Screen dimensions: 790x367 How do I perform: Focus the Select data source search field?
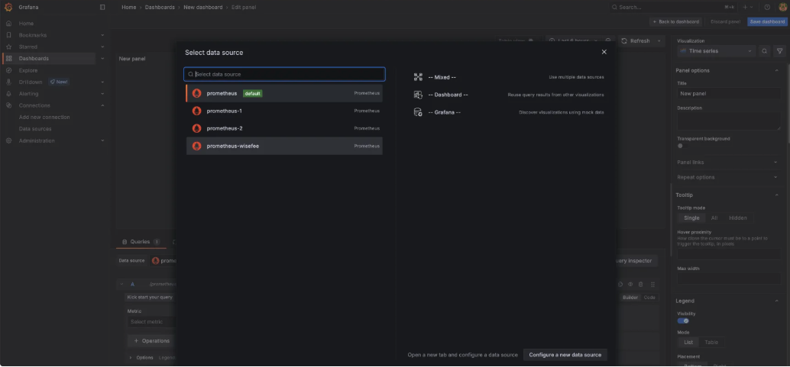285,74
